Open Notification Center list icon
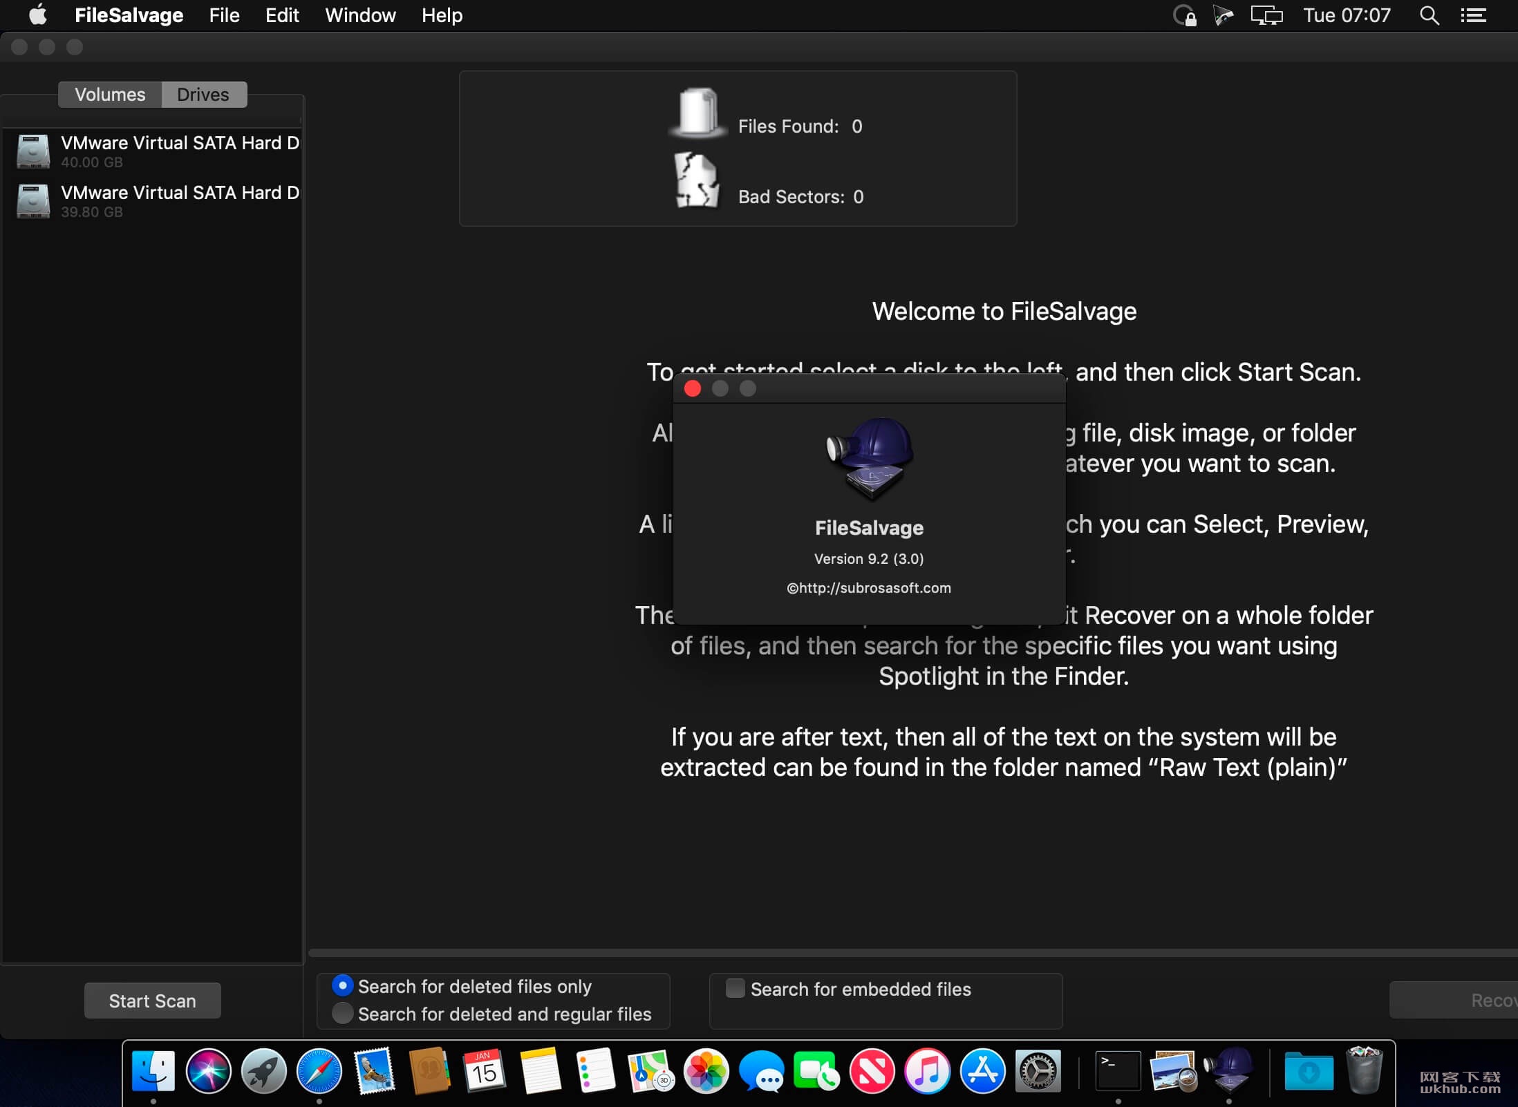Screen dimensions: 1518x1107 (1473, 15)
